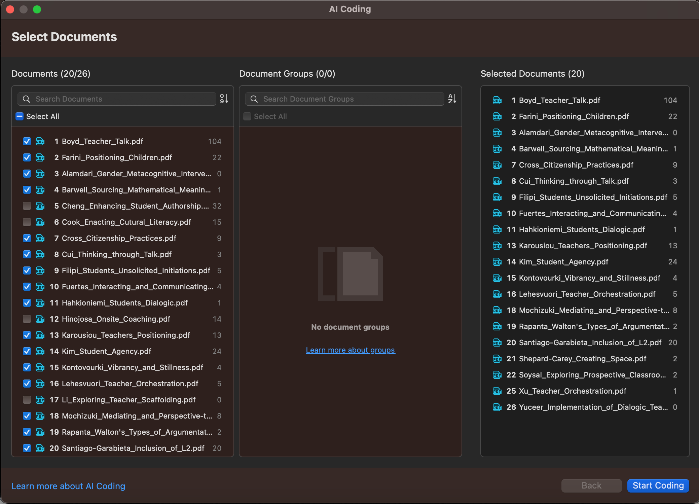This screenshot has height=504, width=699.
Task: Click the numeric sort icon beside Search Documents
Action: [x=224, y=99]
